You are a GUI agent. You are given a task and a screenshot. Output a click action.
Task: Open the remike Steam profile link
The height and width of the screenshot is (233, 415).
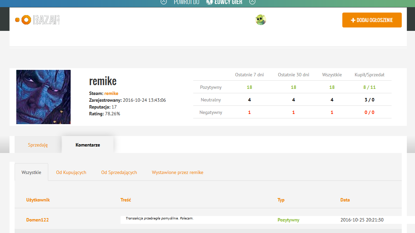coord(111,93)
